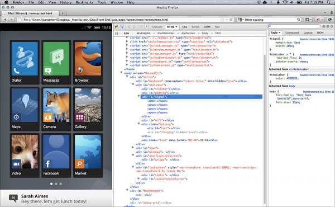335x207 pixels.
Task: Bookmark page with the star icon
Action: click(222, 20)
